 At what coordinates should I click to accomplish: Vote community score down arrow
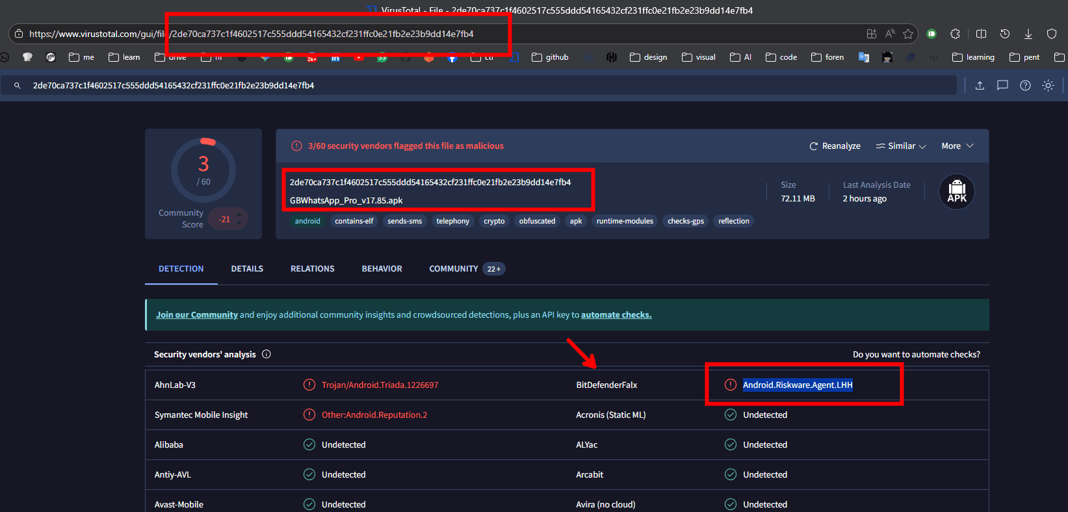tap(239, 224)
